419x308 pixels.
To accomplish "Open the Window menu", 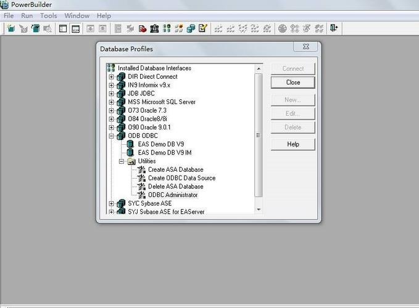I will [x=77, y=15].
